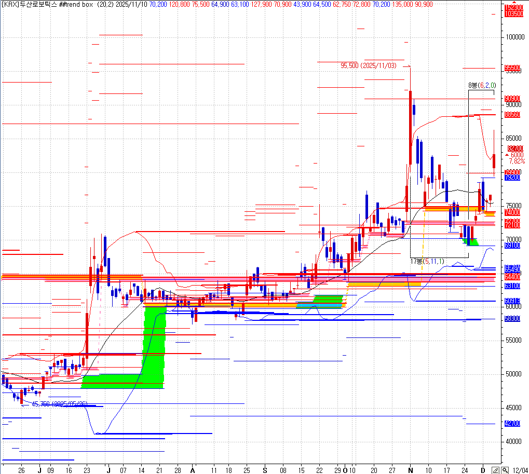
Task: Click the blue 42700 price axis tag
Action: click(512, 424)
